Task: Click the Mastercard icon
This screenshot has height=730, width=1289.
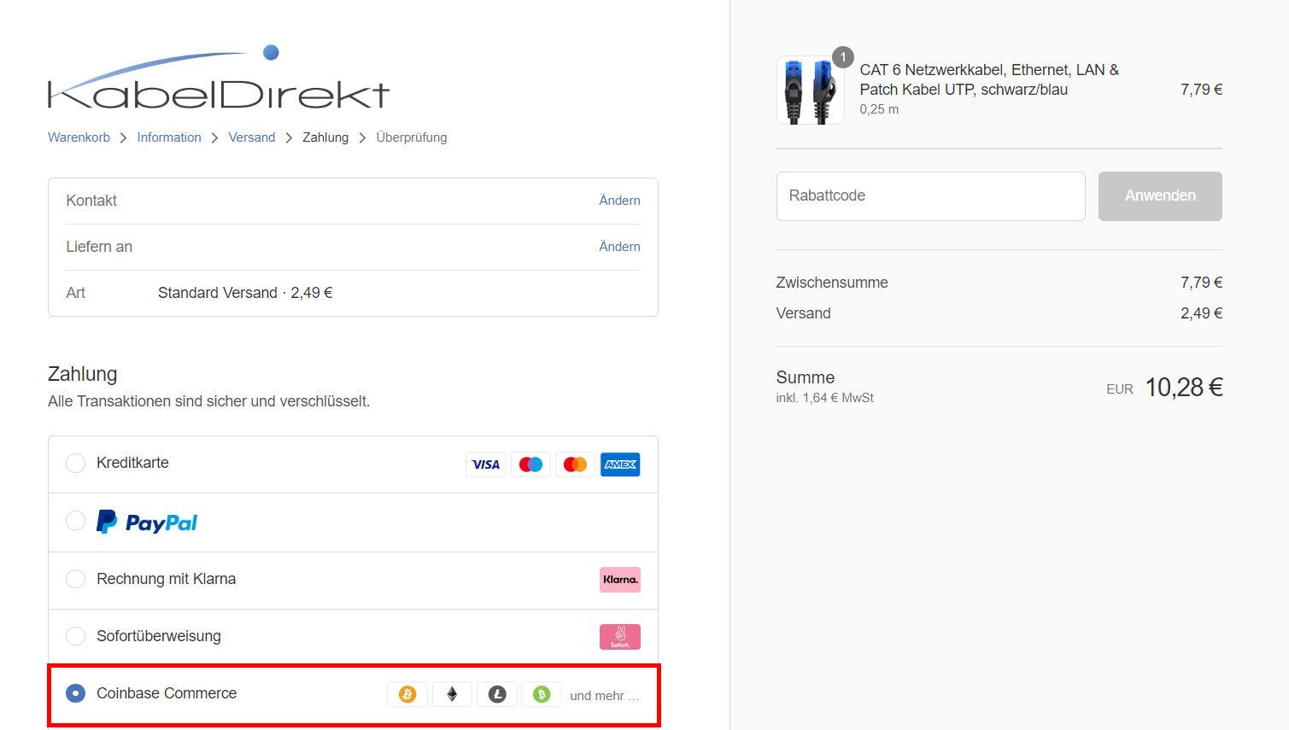Action: click(x=576, y=464)
